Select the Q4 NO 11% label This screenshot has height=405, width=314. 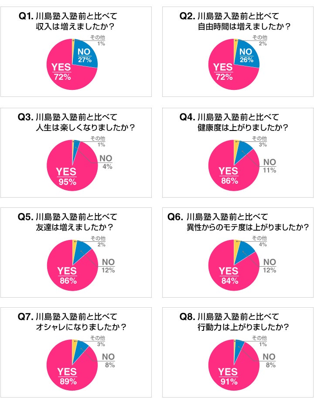270,166
